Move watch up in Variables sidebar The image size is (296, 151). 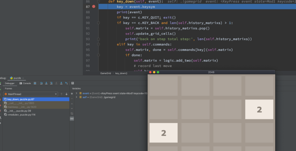[x=72, y=104]
